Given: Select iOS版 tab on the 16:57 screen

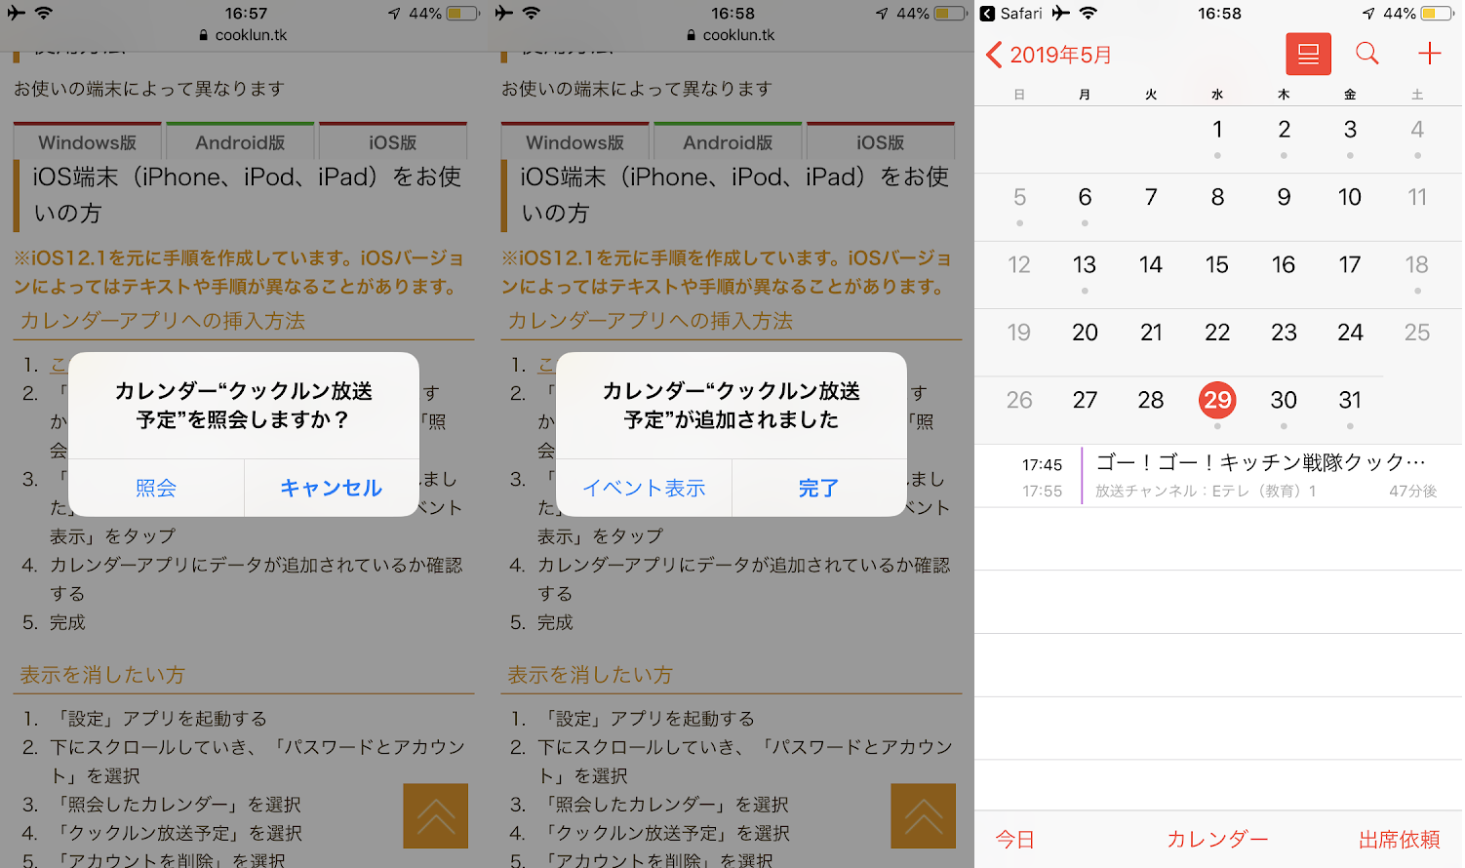Looking at the screenshot, I should tap(393, 141).
